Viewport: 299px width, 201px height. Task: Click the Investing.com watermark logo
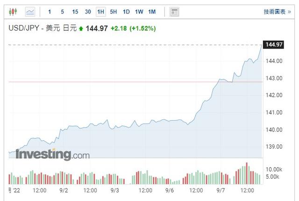(53, 154)
